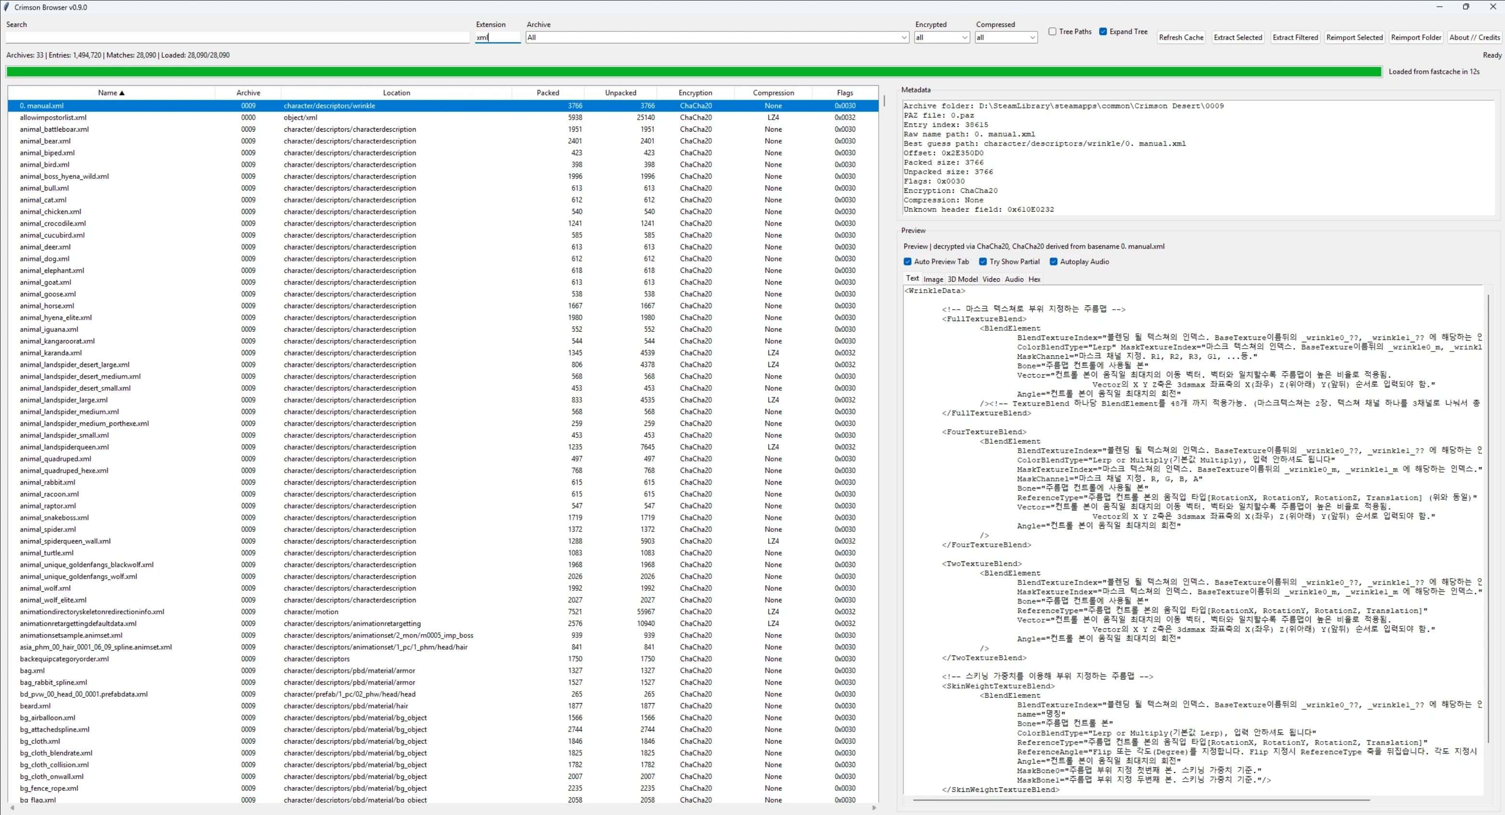This screenshot has width=1505, height=815.
Task: Click the Crimson Browser feather app icon
Action: coord(6,7)
